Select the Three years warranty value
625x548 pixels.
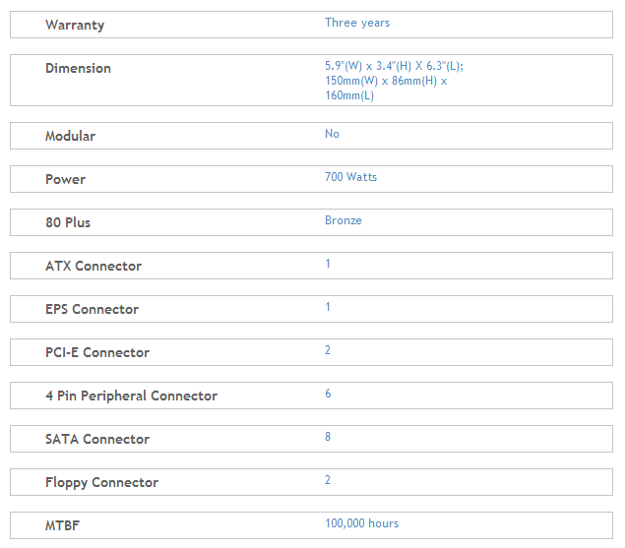357,23
